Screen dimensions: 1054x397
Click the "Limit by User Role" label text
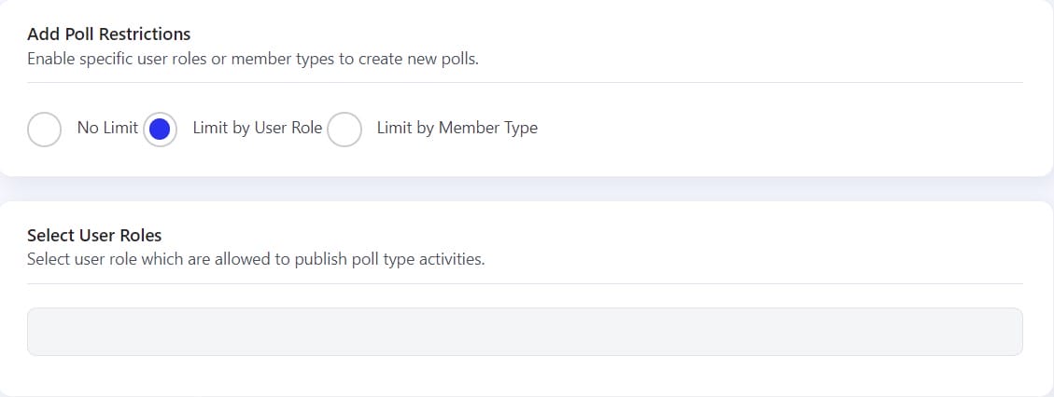pyautogui.click(x=257, y=128)
